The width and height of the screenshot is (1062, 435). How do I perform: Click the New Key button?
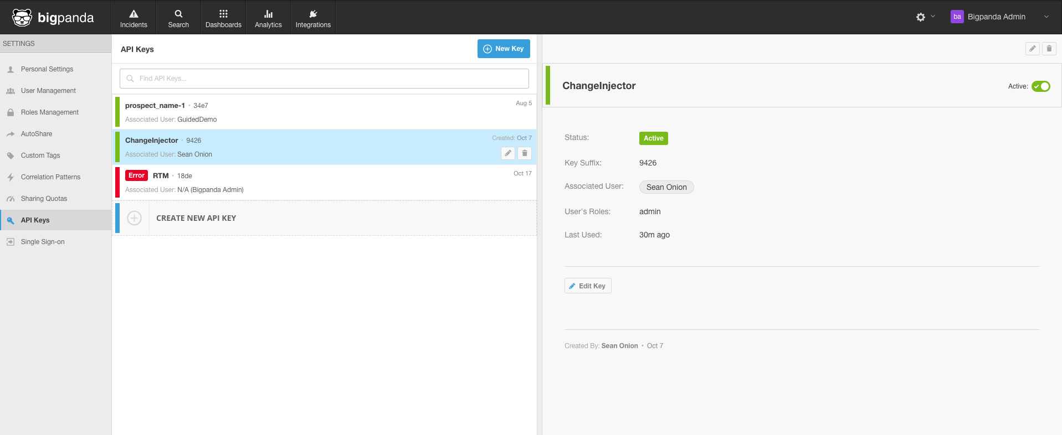coord(504,49)
